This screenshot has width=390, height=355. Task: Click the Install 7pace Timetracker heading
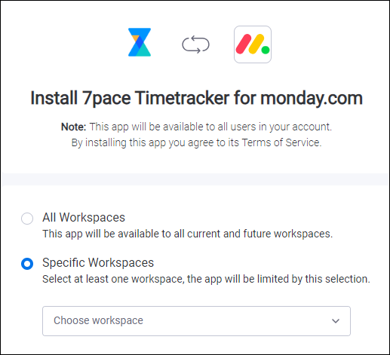pos(196,98)
